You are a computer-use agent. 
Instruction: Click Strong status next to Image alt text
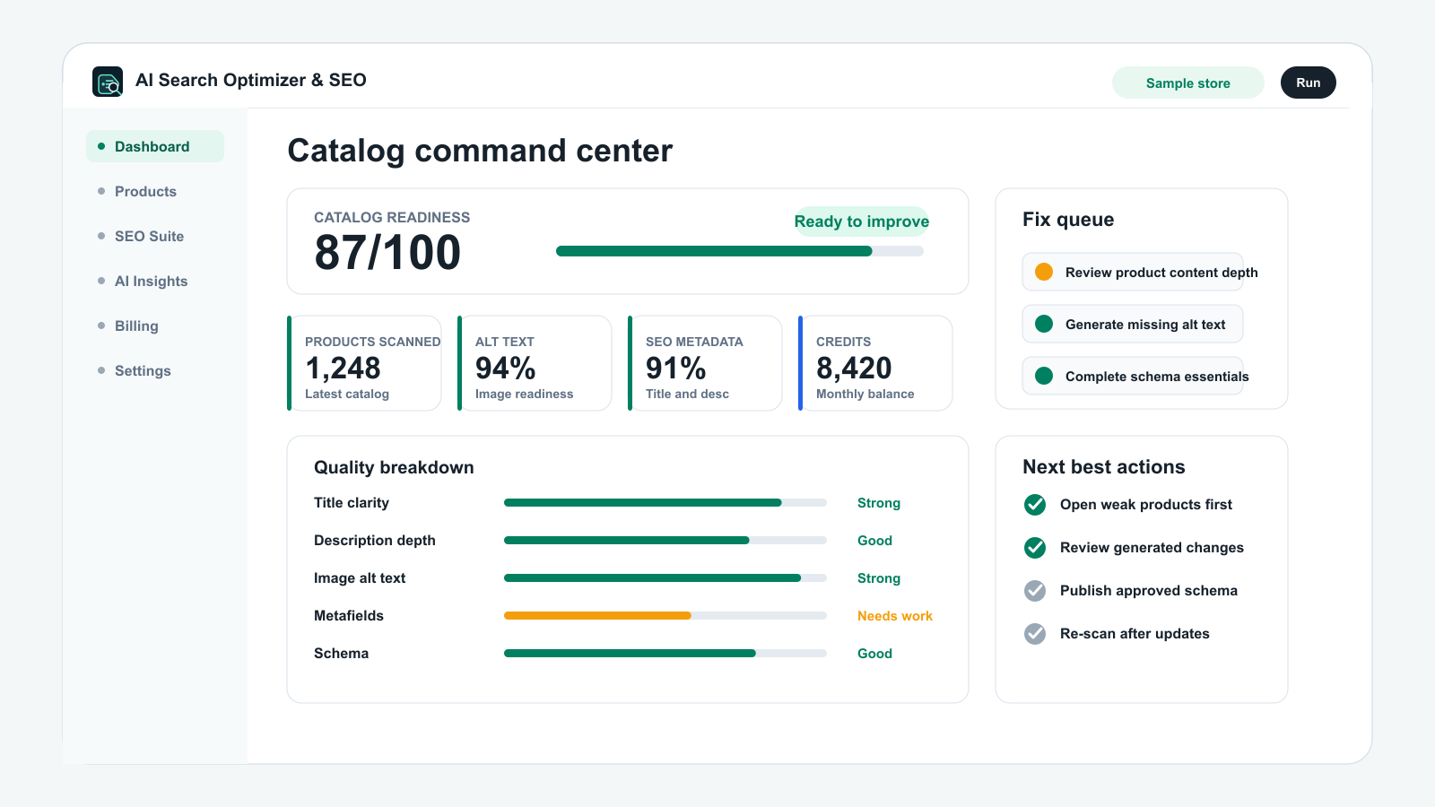(x=879, y=578)
